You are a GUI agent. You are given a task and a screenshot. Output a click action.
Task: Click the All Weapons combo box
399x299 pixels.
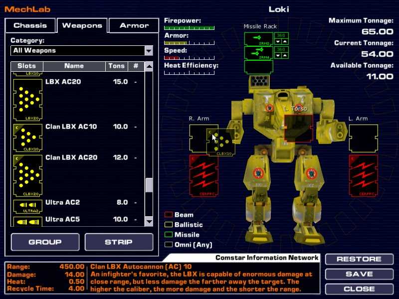click(82, 51)
